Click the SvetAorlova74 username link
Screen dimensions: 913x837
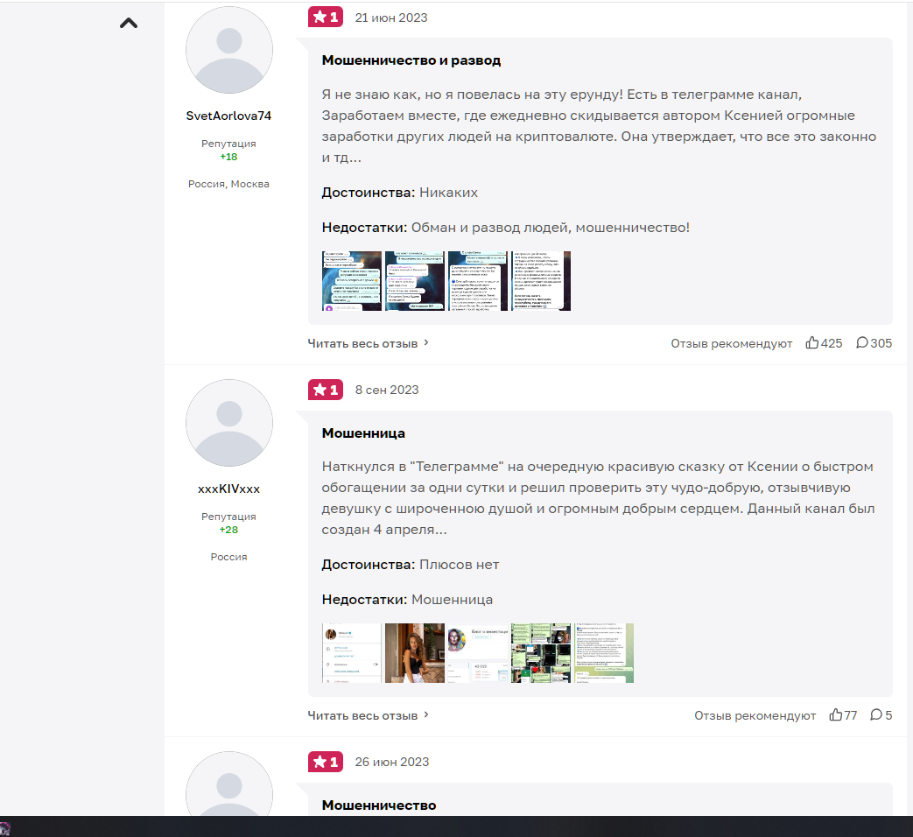(x=228, y=116)
